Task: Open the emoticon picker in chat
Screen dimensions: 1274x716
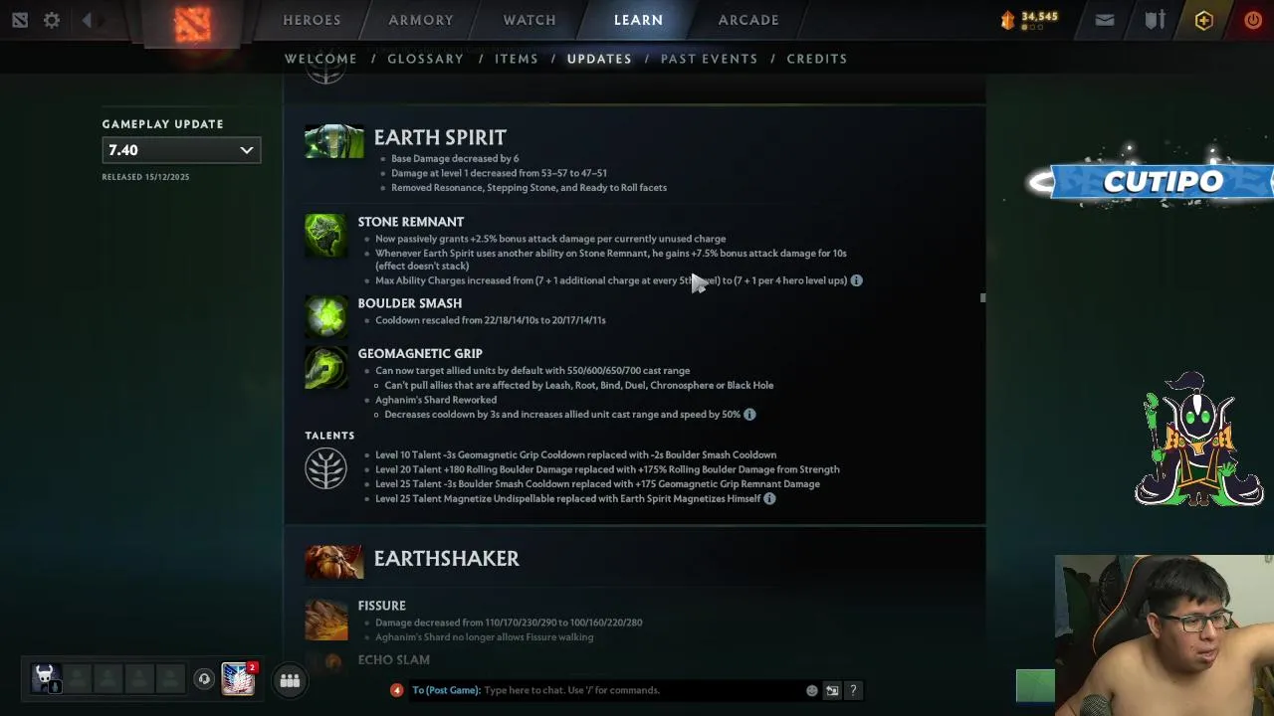Action: coord(812,690)
